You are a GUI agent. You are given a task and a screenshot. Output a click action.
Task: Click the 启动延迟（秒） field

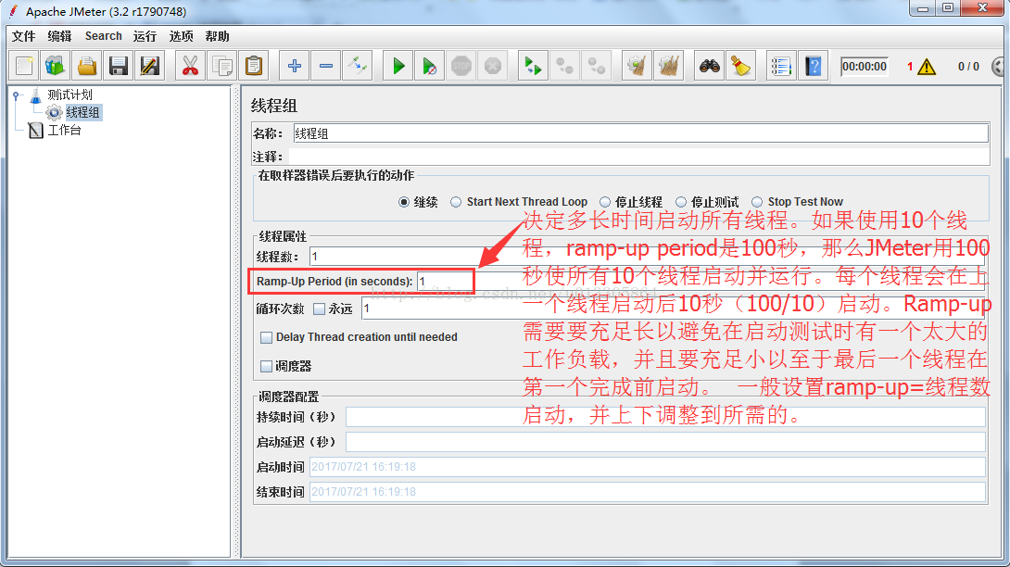point(665,442)
